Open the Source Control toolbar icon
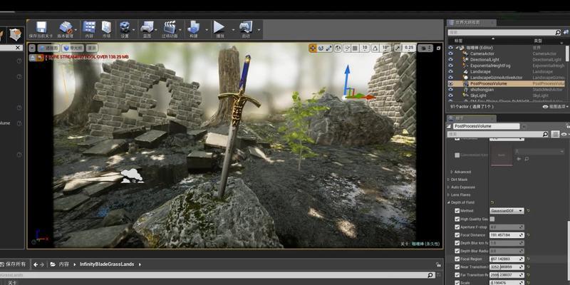This screenshot has width=570, height=285. point(66,27)
